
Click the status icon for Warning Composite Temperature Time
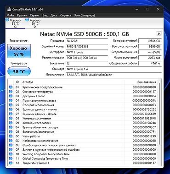[11, 154]
